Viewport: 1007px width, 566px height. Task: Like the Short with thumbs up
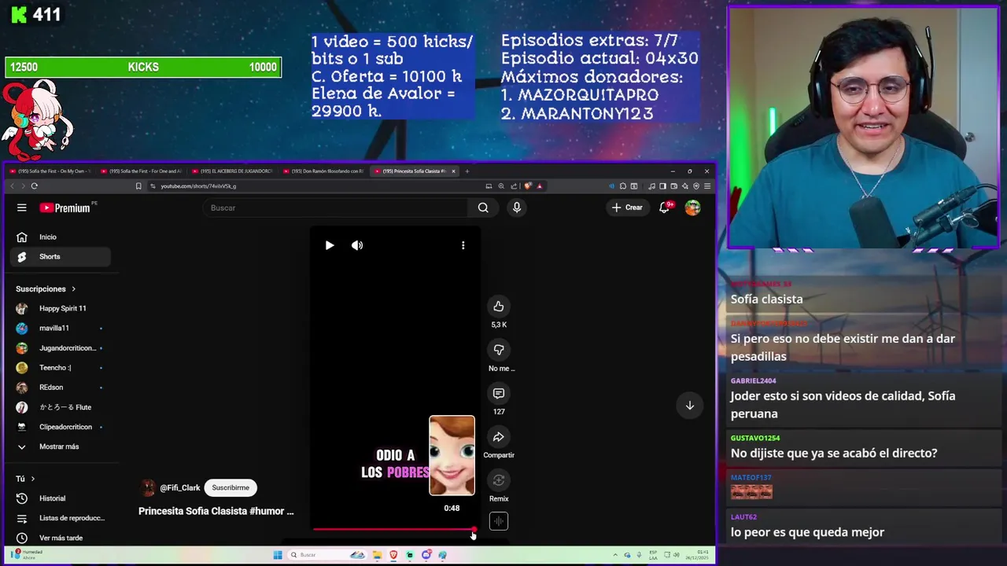[498, 306]
